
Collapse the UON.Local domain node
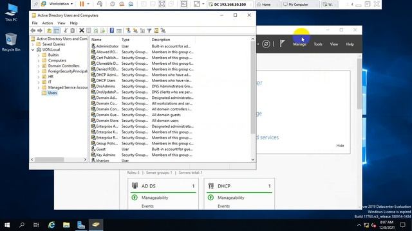[33, 50]
